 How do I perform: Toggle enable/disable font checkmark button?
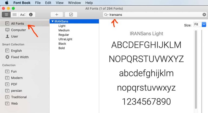71,15
